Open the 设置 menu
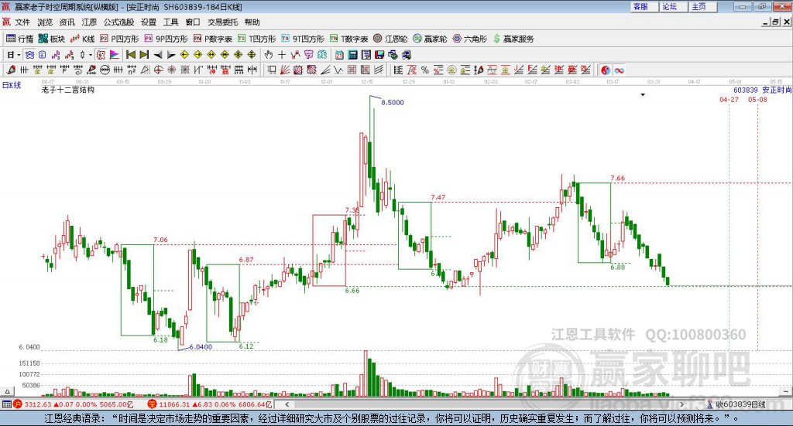793x426 pixels. coord(149,22)
